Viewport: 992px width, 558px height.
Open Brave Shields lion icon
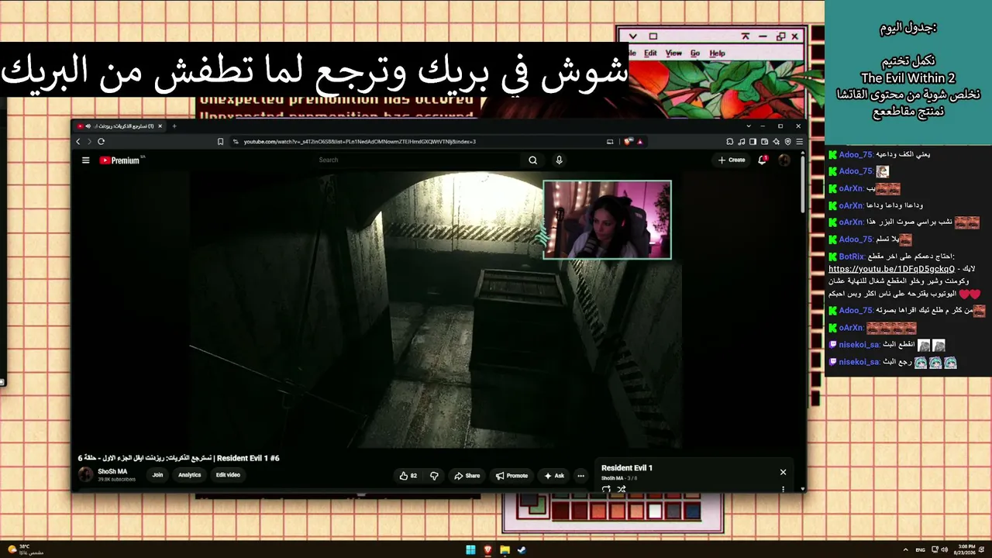coord(628,142)
